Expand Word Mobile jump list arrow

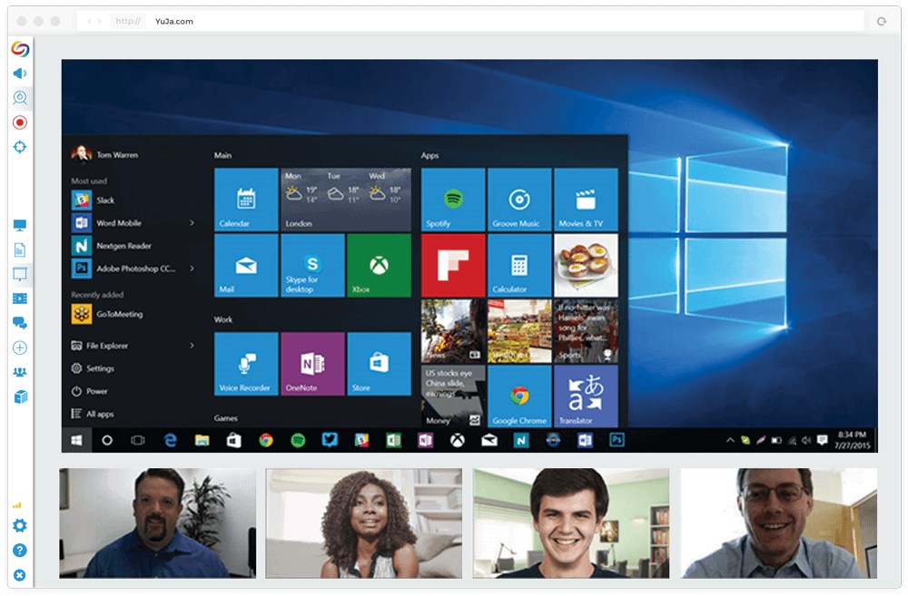pyautogui.click(x=192, y=223)
